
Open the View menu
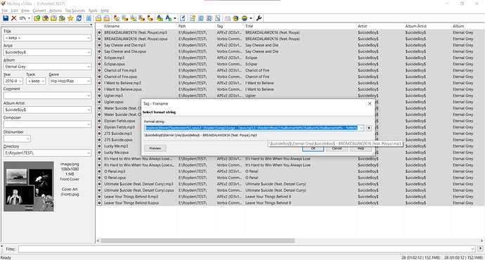pos(25,11)
